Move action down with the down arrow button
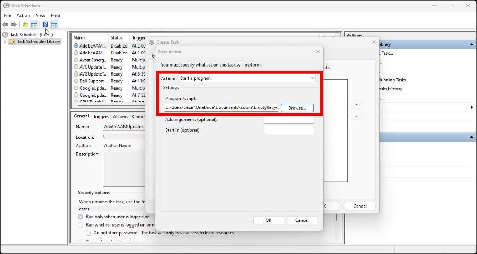 [x=356, y=116]
